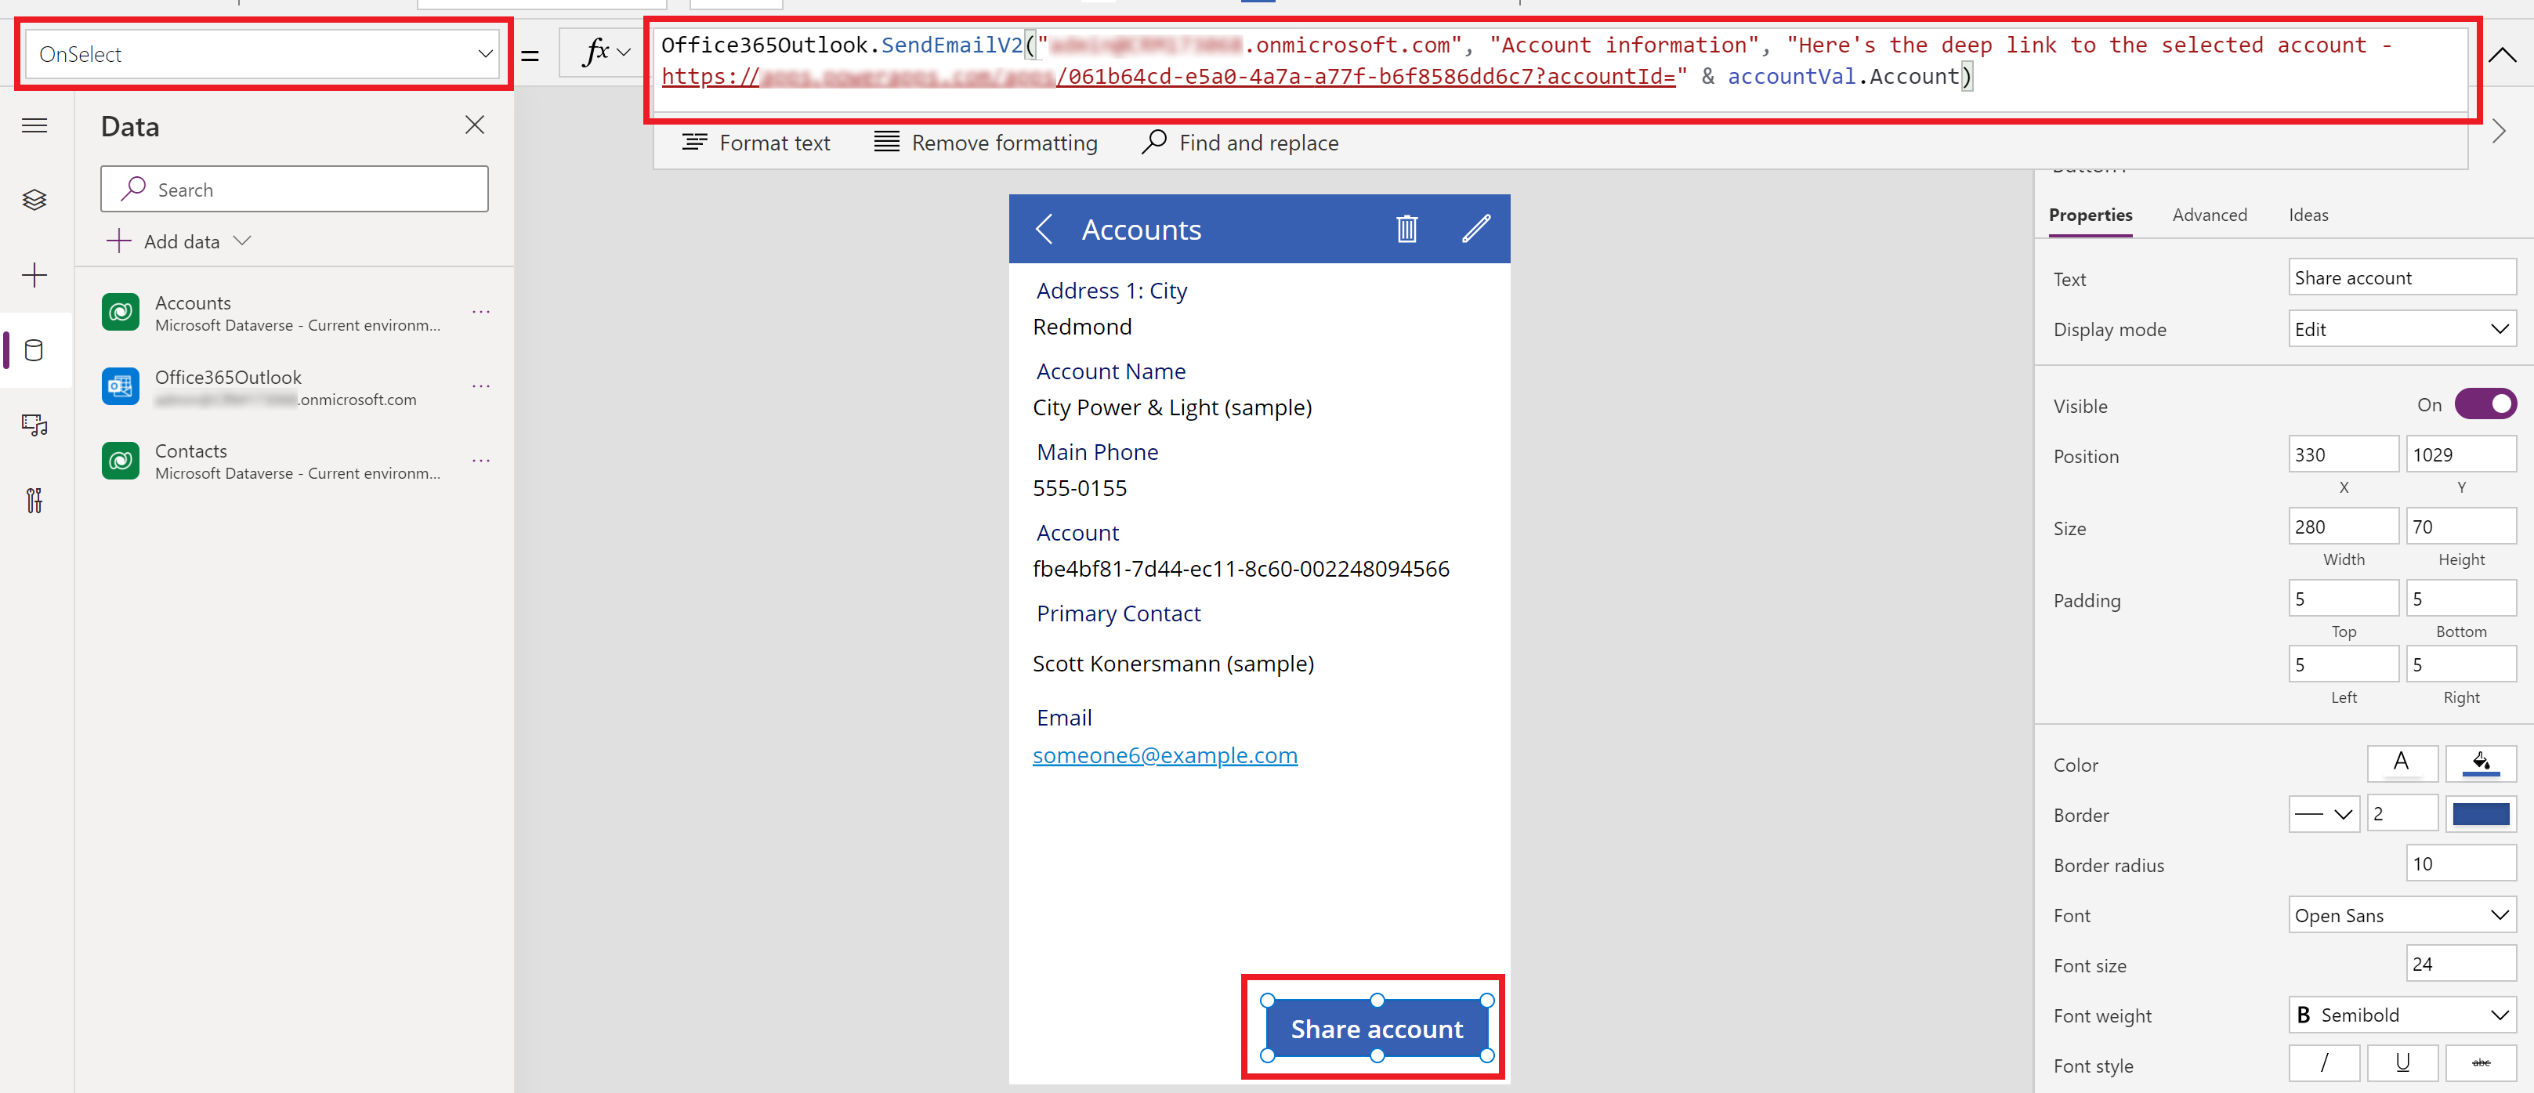Click the someone6@example.com email link
2534x1093 pixels.
click(x=1164, y=755)
